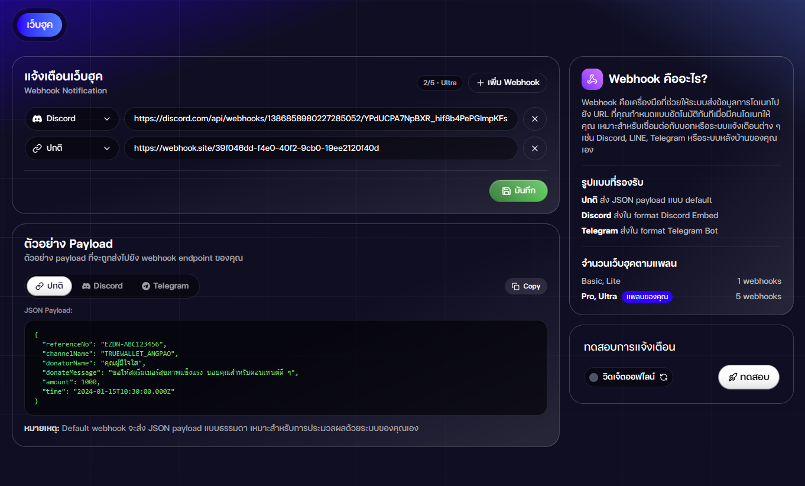The width and height of the screenshot is (805, 486).
Task: Click the Discord icon in first row
Action: tap(37, 119)
